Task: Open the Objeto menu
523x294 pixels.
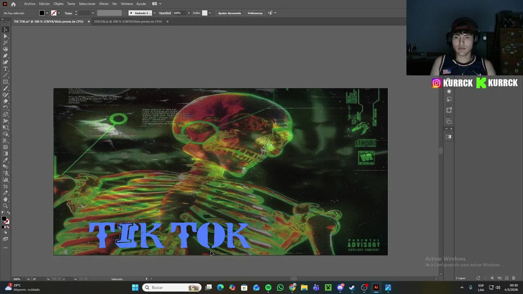Action: [58, 4]
